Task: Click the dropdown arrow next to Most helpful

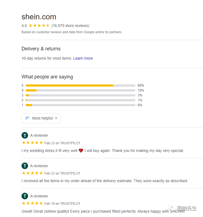Action: (56, 118)
